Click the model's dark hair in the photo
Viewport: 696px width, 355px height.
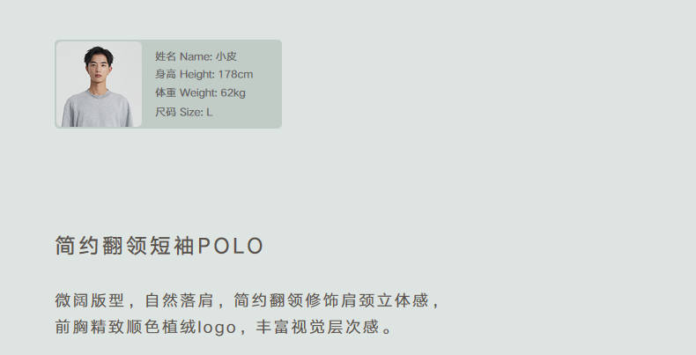(99, 54)
